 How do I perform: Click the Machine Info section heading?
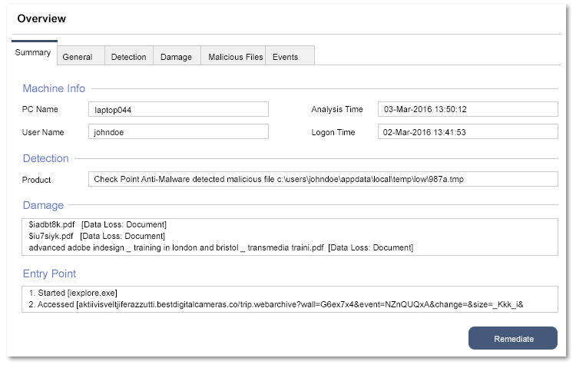(x=54, y=88)
